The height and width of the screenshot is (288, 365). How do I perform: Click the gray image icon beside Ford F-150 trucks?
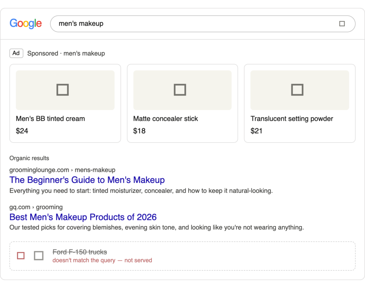[38, 256]
